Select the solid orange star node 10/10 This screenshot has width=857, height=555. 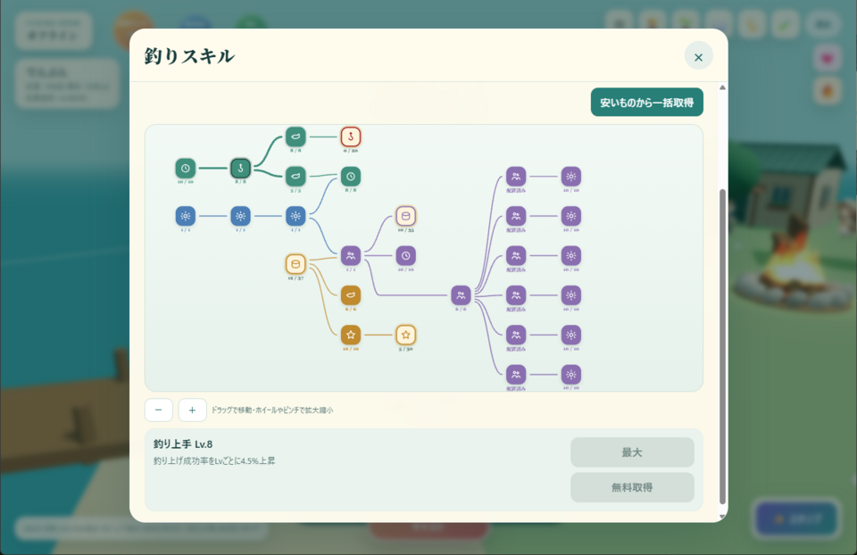[351, 335]
